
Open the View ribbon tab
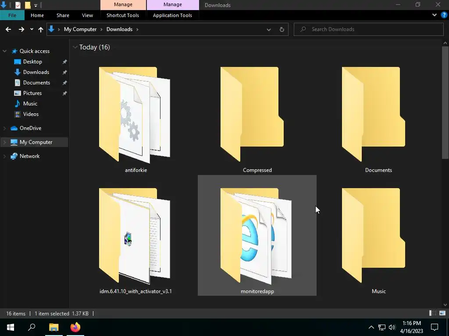(x=87, y=15)
